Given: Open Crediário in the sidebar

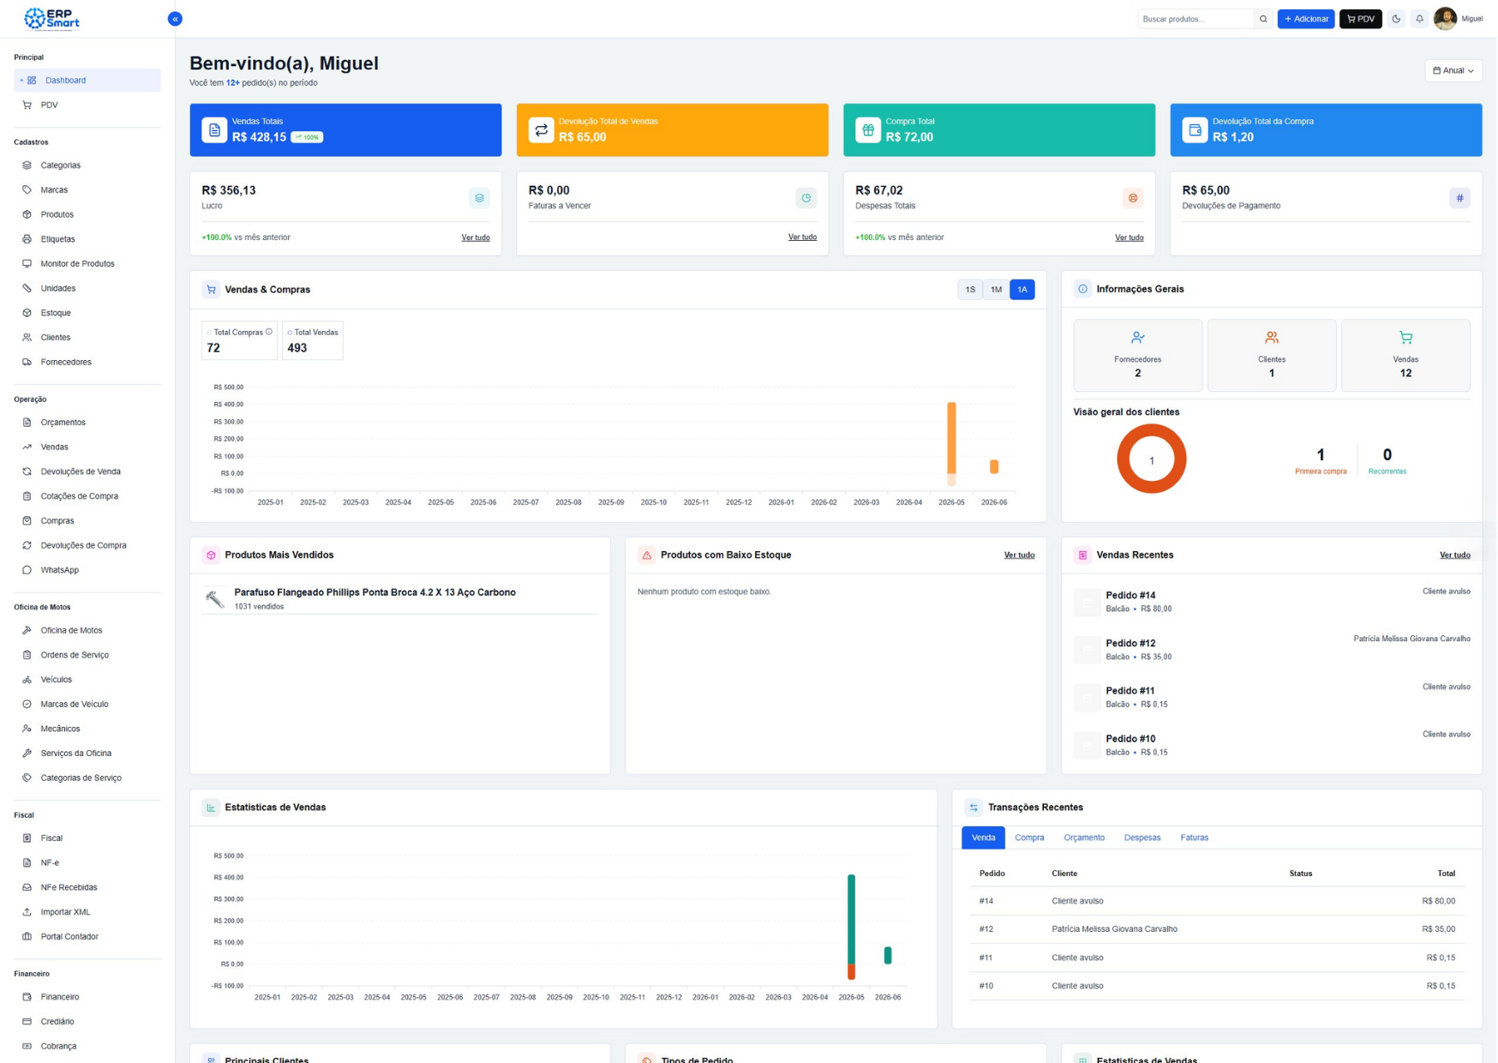Looking at the screenshot, I should click(87, 1022).
